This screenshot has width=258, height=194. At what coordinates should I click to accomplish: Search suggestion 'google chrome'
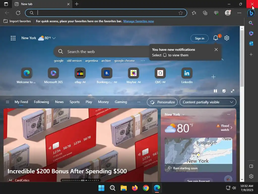click(124, 61)
